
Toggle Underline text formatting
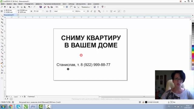(x=95, y=11)
